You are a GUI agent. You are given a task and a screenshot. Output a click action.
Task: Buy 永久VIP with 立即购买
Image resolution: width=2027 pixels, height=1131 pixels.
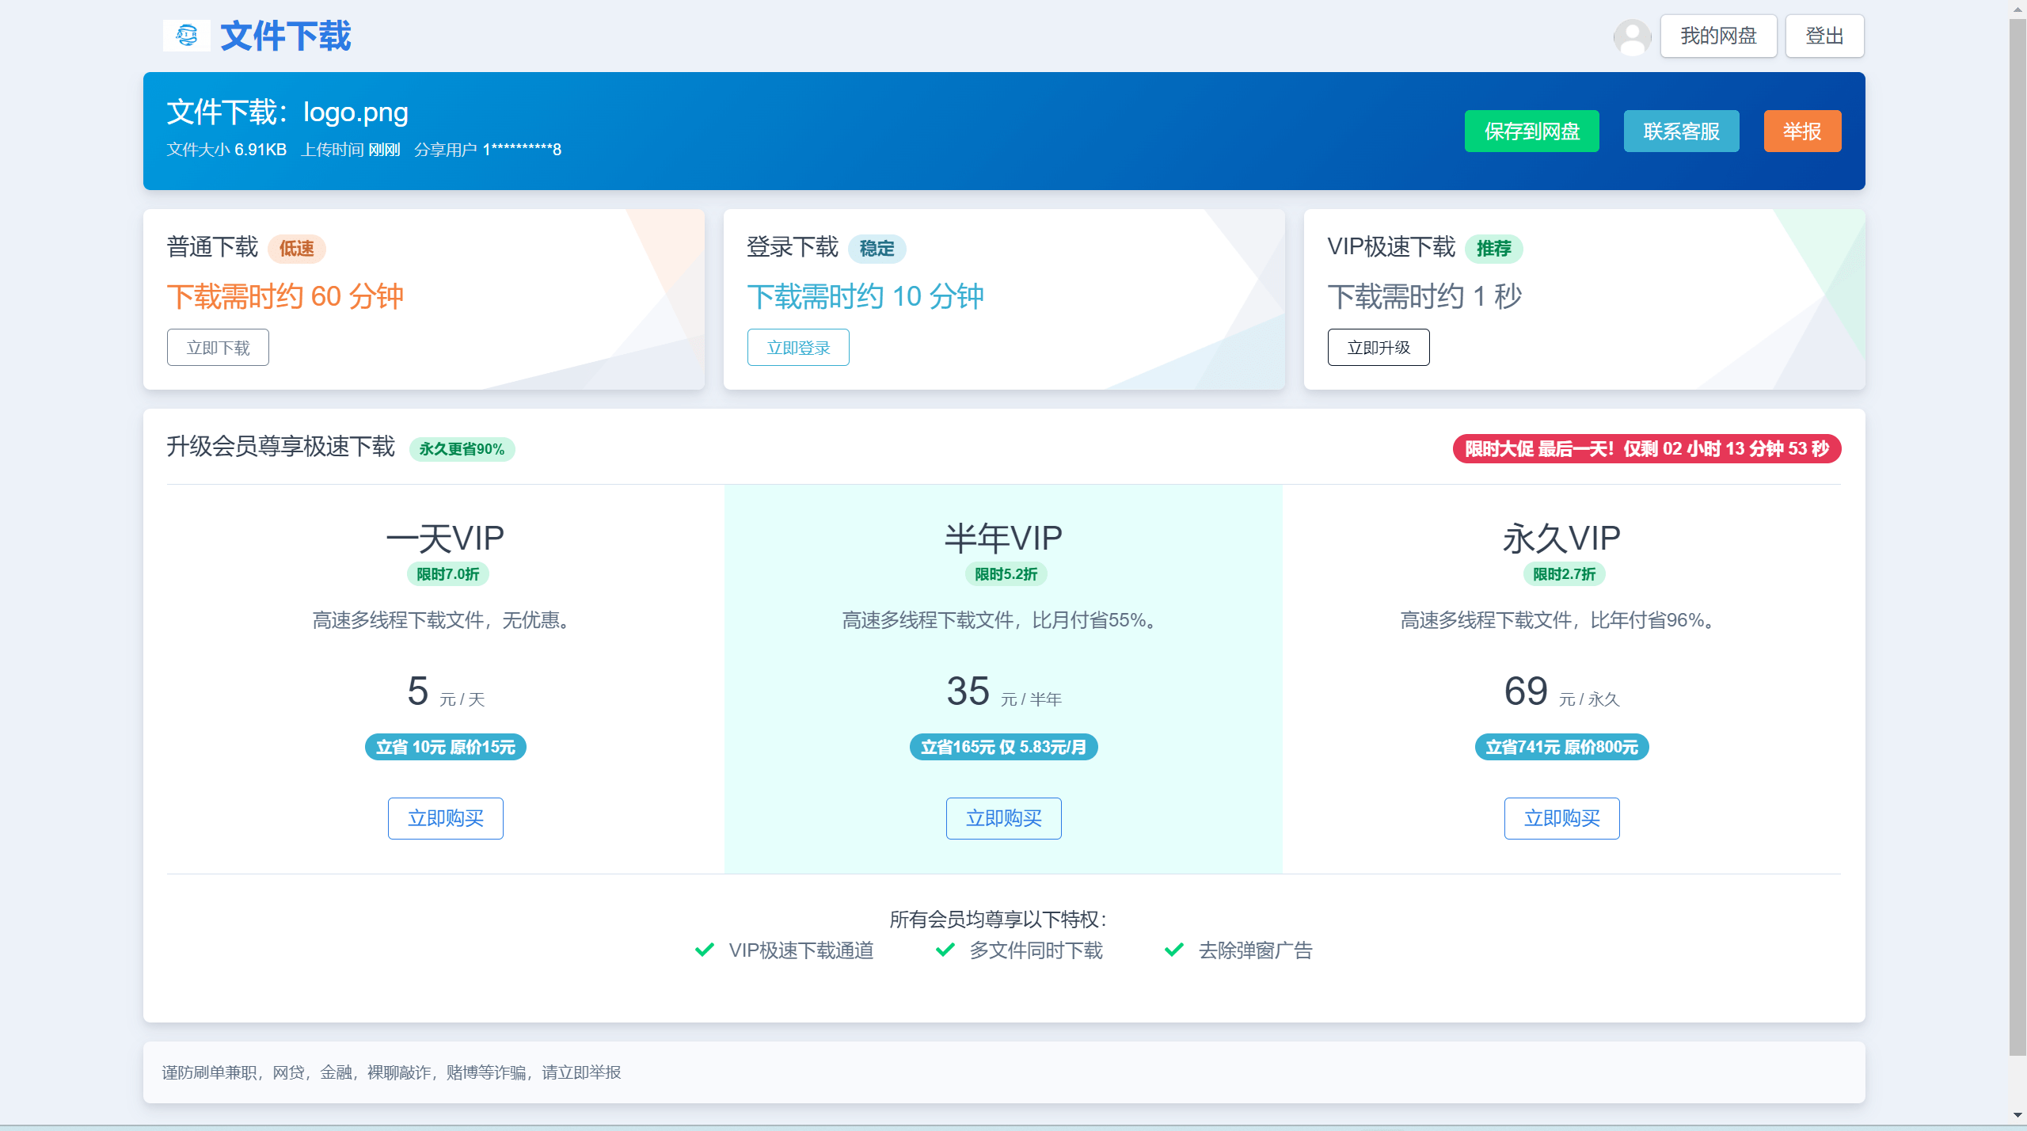point(1562,818)
